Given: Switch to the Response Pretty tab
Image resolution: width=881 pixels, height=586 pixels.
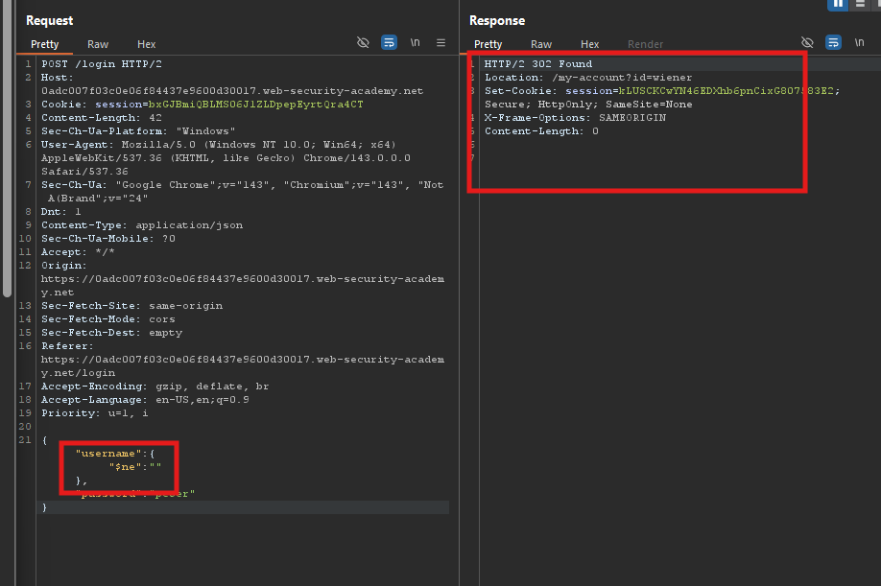Looking at the screenshot, I should click(488, 44).
